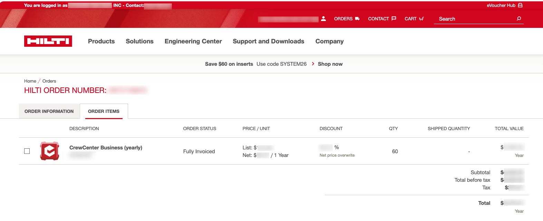Open Support and Downloads menu
The image size is (543, 221).
(269, 41)
